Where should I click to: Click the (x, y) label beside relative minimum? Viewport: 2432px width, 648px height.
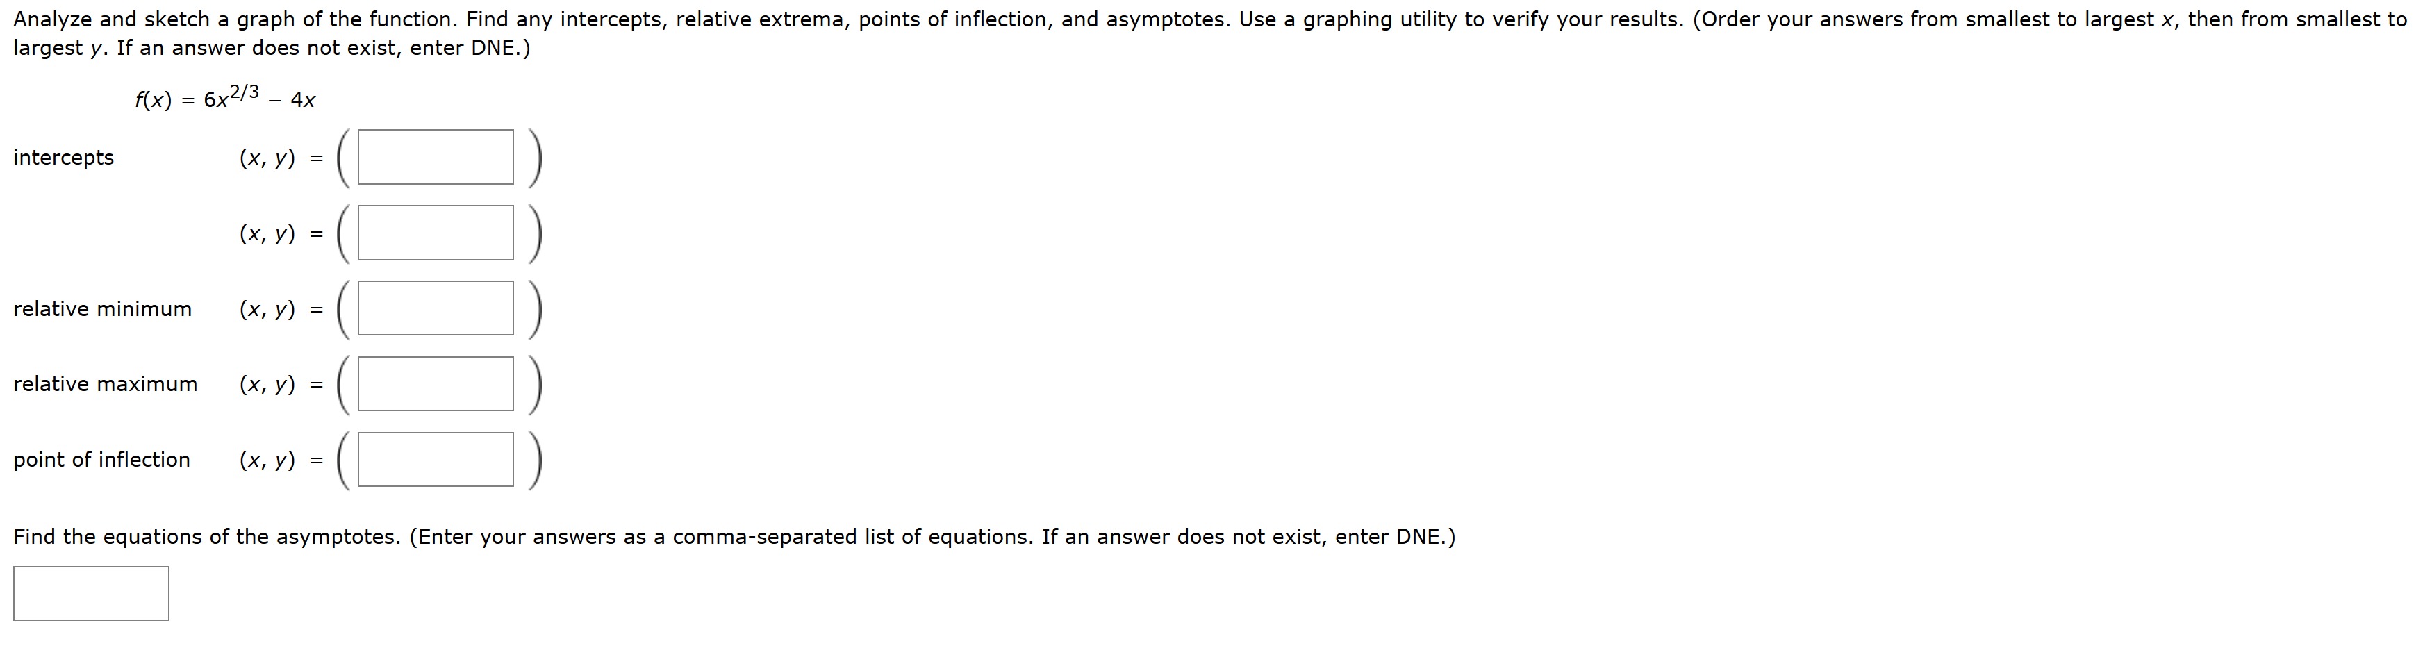[x=267, y=310]
